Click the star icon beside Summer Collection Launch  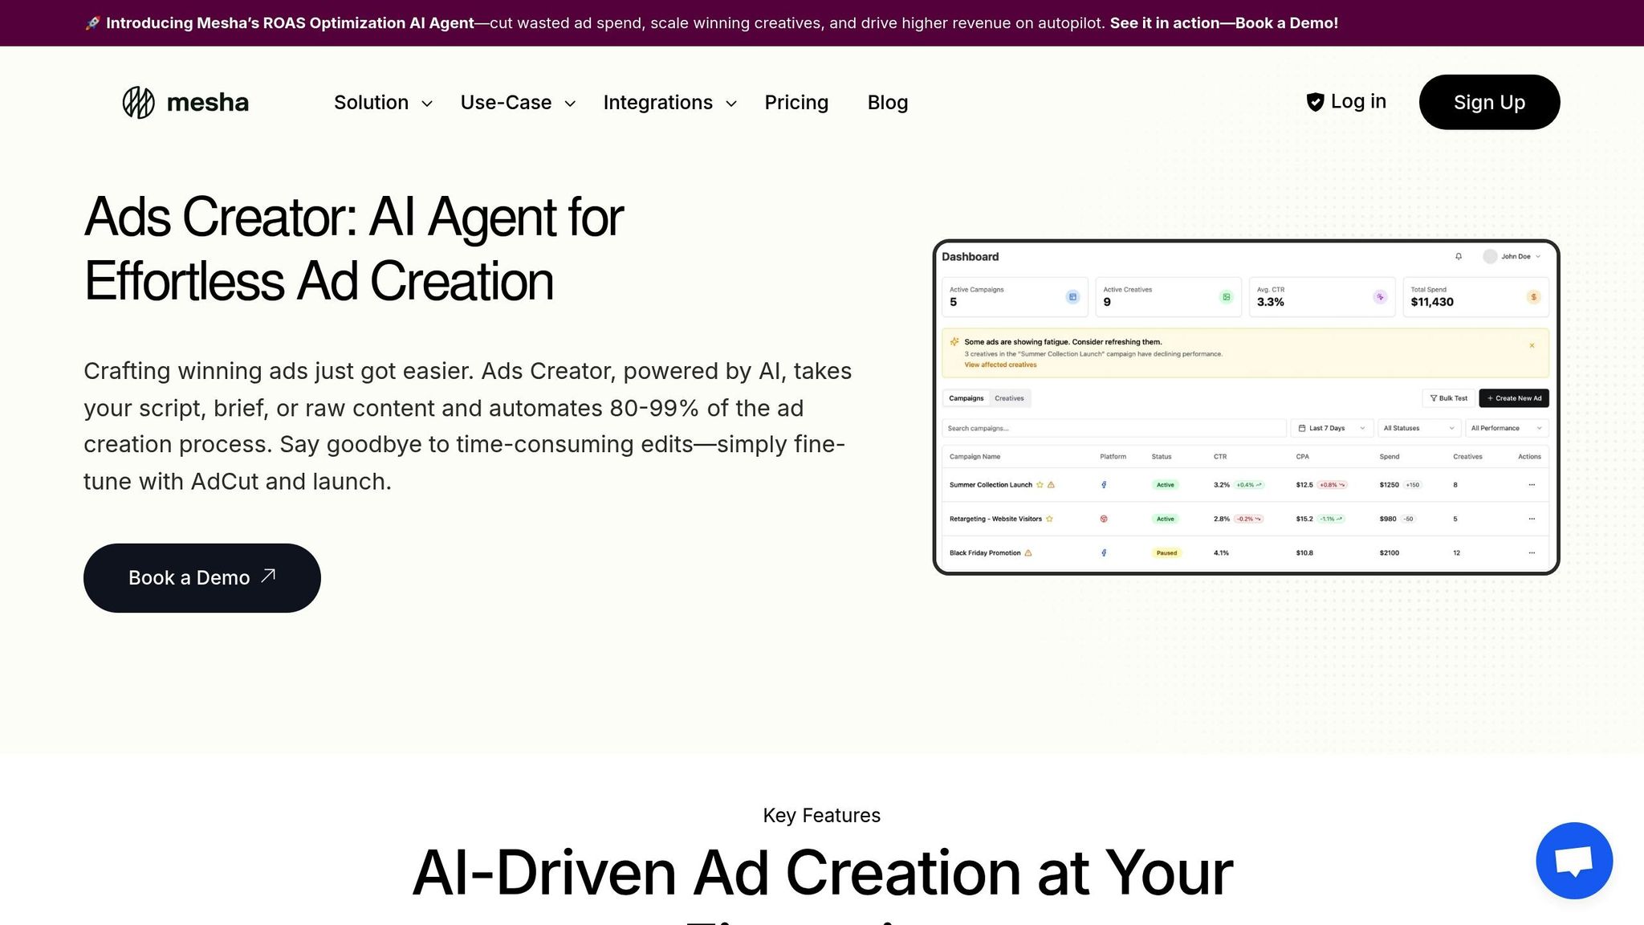(x=1040, y=485)
